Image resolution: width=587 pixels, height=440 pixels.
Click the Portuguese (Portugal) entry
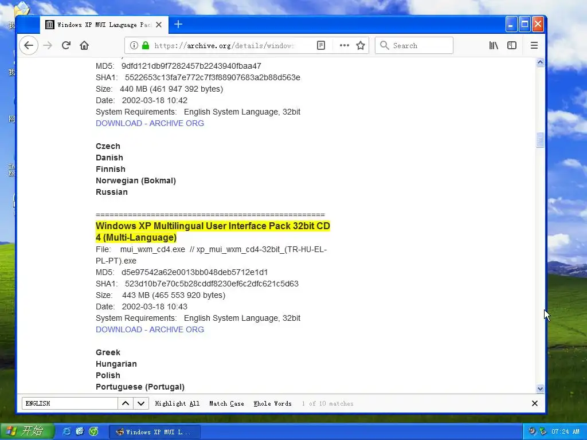coord(140,387)
